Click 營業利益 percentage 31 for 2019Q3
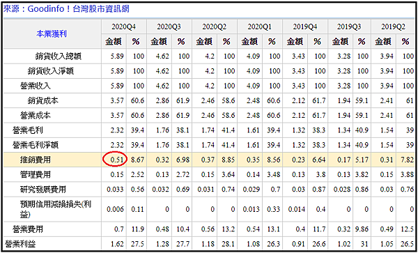 tap(365, 244)
